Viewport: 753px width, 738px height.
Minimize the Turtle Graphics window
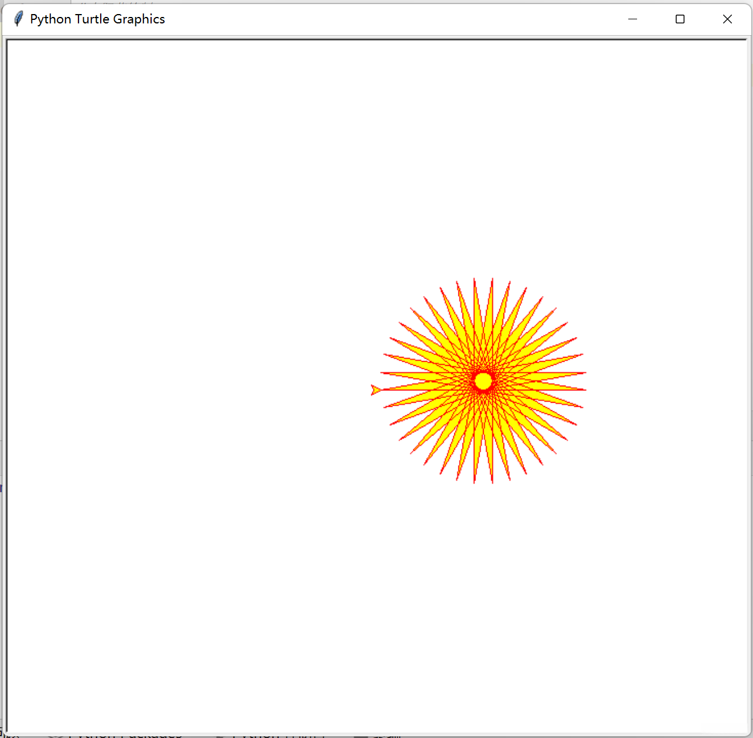(632, 19)
